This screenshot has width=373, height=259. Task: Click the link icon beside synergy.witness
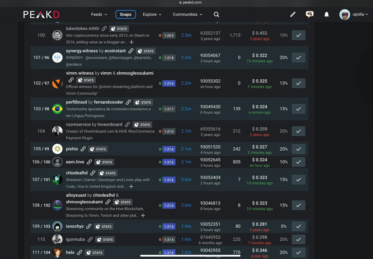131,51
